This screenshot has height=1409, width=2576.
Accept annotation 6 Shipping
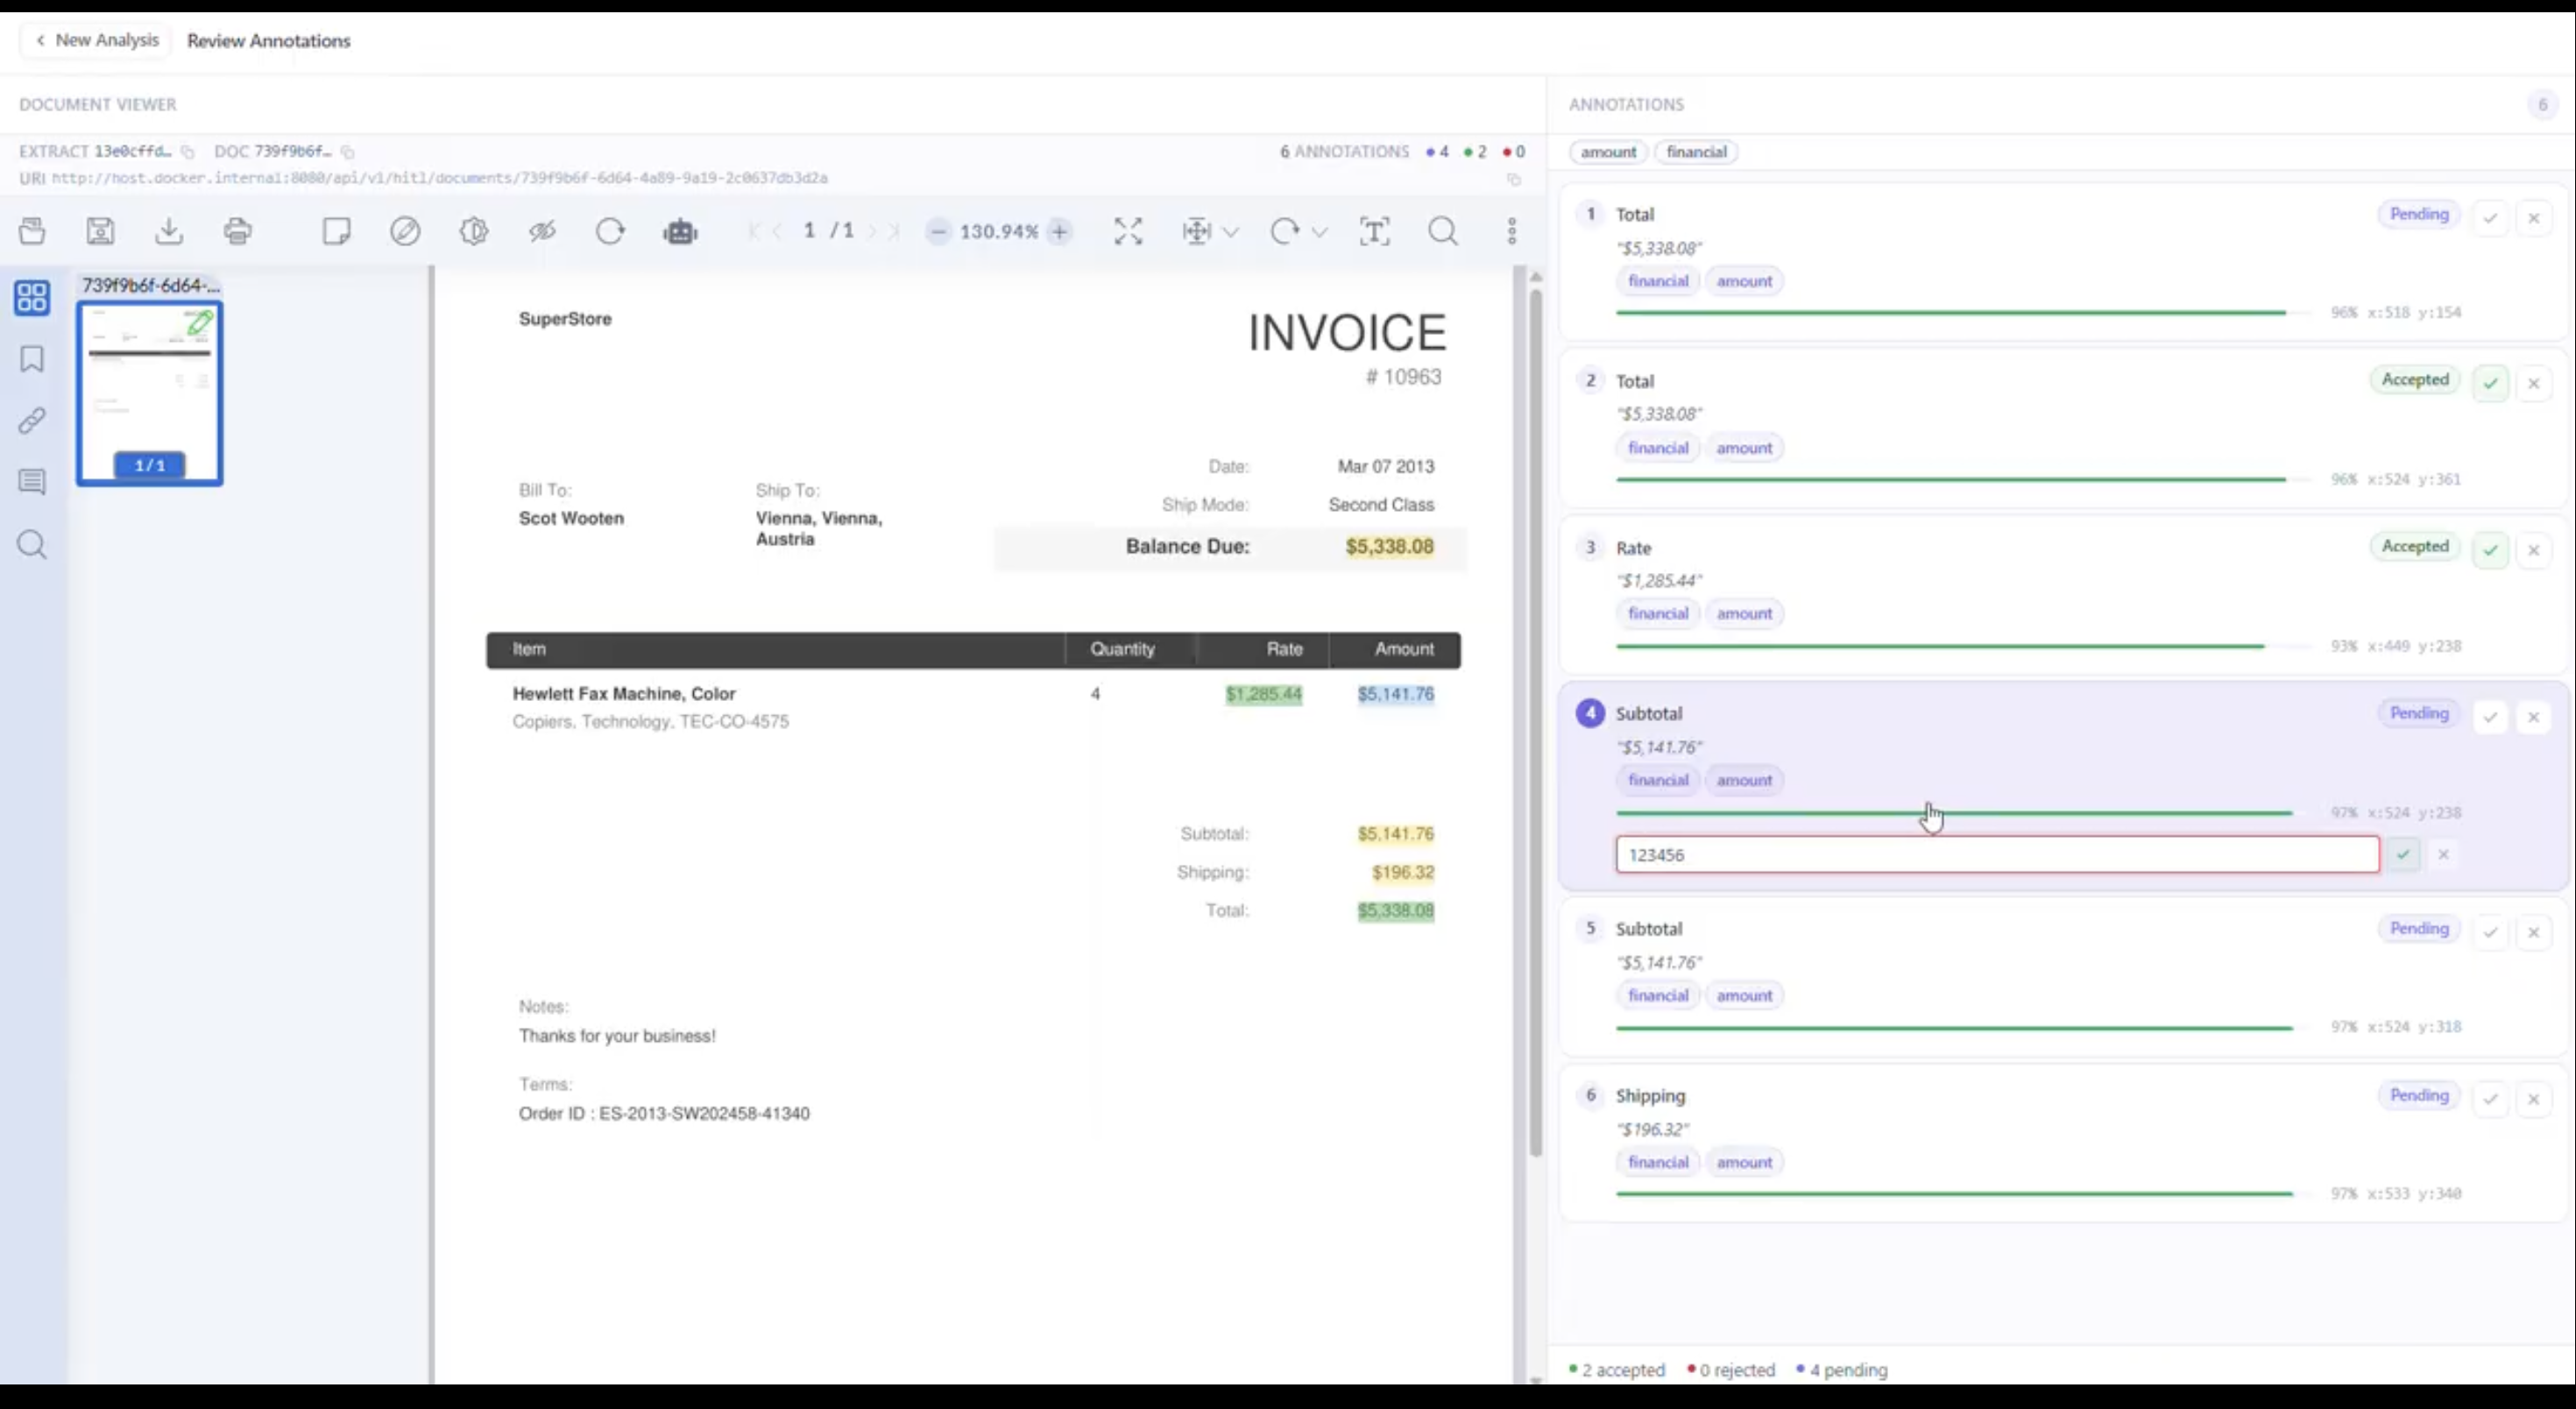[2490, 1099]
